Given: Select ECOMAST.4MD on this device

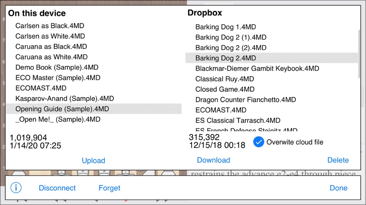Looking at the screenshot, I should (94, 88).
